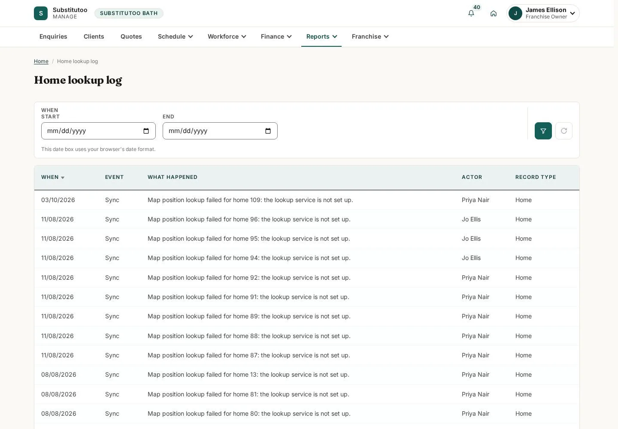The width and height of the screenshot is (618, 429).
Task: Open James Ellison account menu chevron
Action: click(573, 13)
